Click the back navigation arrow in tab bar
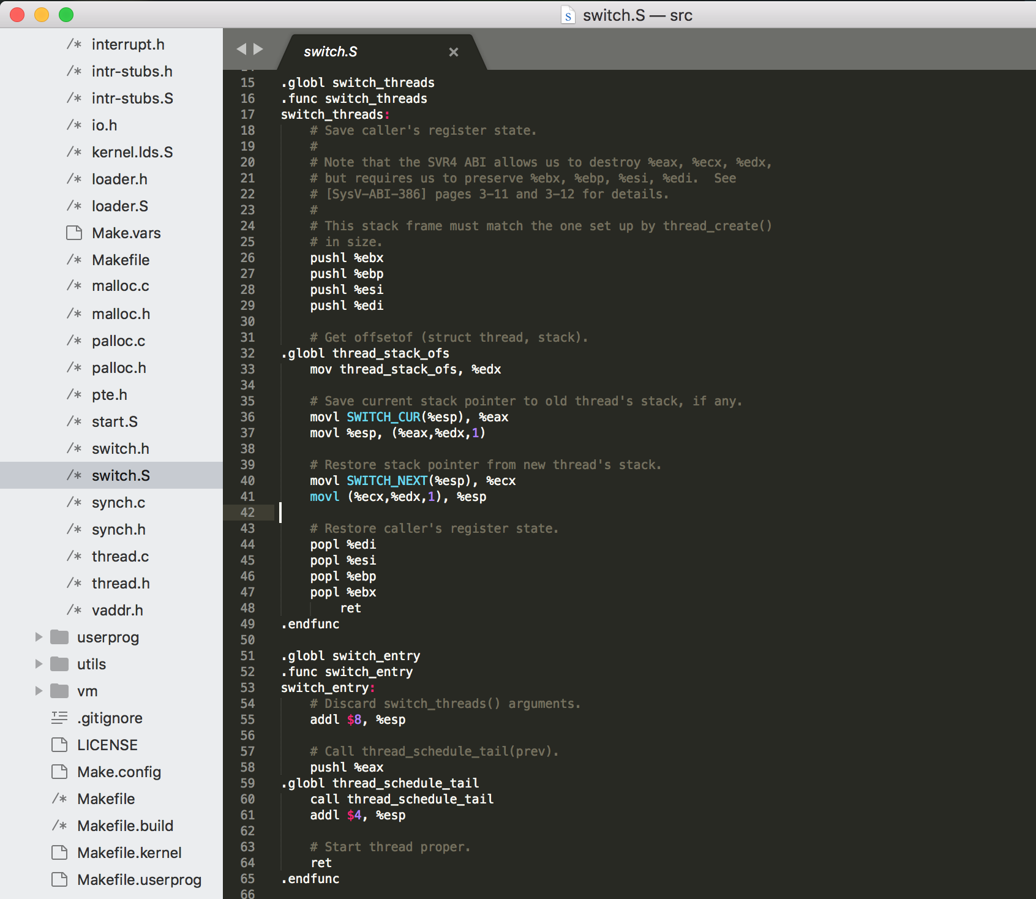Viewport: 1036px width, 899px height. (x=241, y=49)
